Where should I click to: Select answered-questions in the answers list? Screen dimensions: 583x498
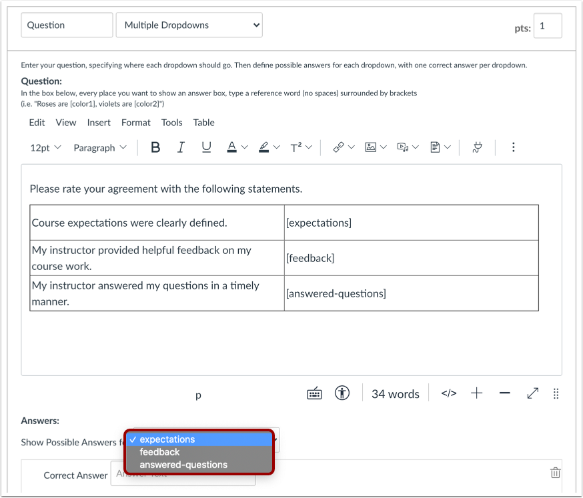(x=199, y=465)
